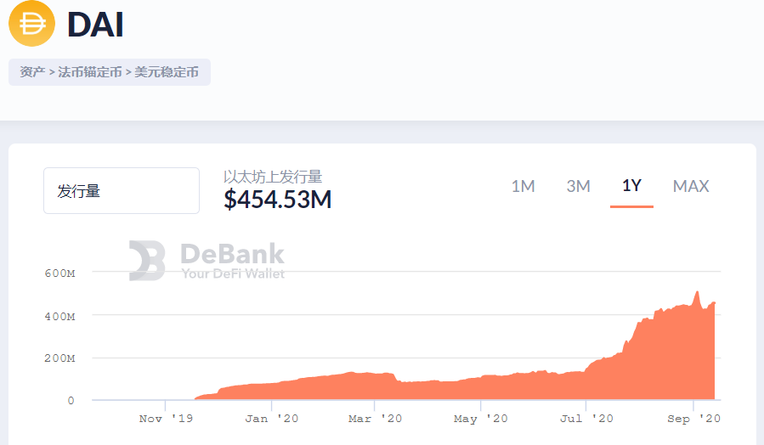Click the 0 y-axis label
This screenshot has width=764, height=445.
point(71,401)
